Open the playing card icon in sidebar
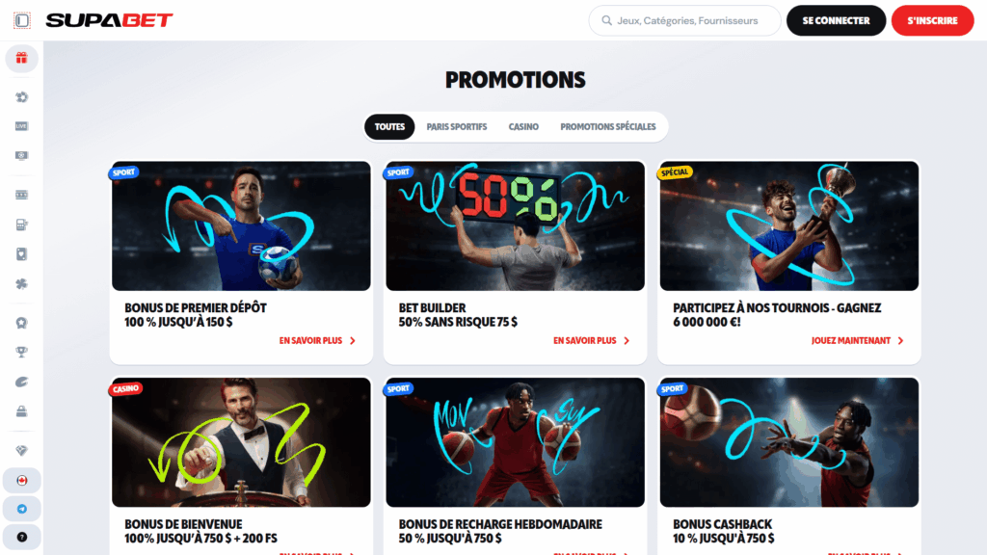987x555 pixels. [x=21, y=254]
